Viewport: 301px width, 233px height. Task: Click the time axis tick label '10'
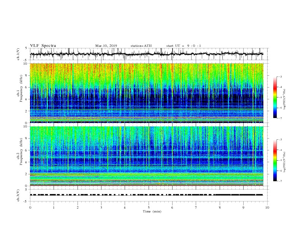point(267,207)
